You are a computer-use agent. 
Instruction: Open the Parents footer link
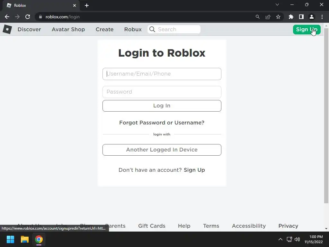click(115, 226)
